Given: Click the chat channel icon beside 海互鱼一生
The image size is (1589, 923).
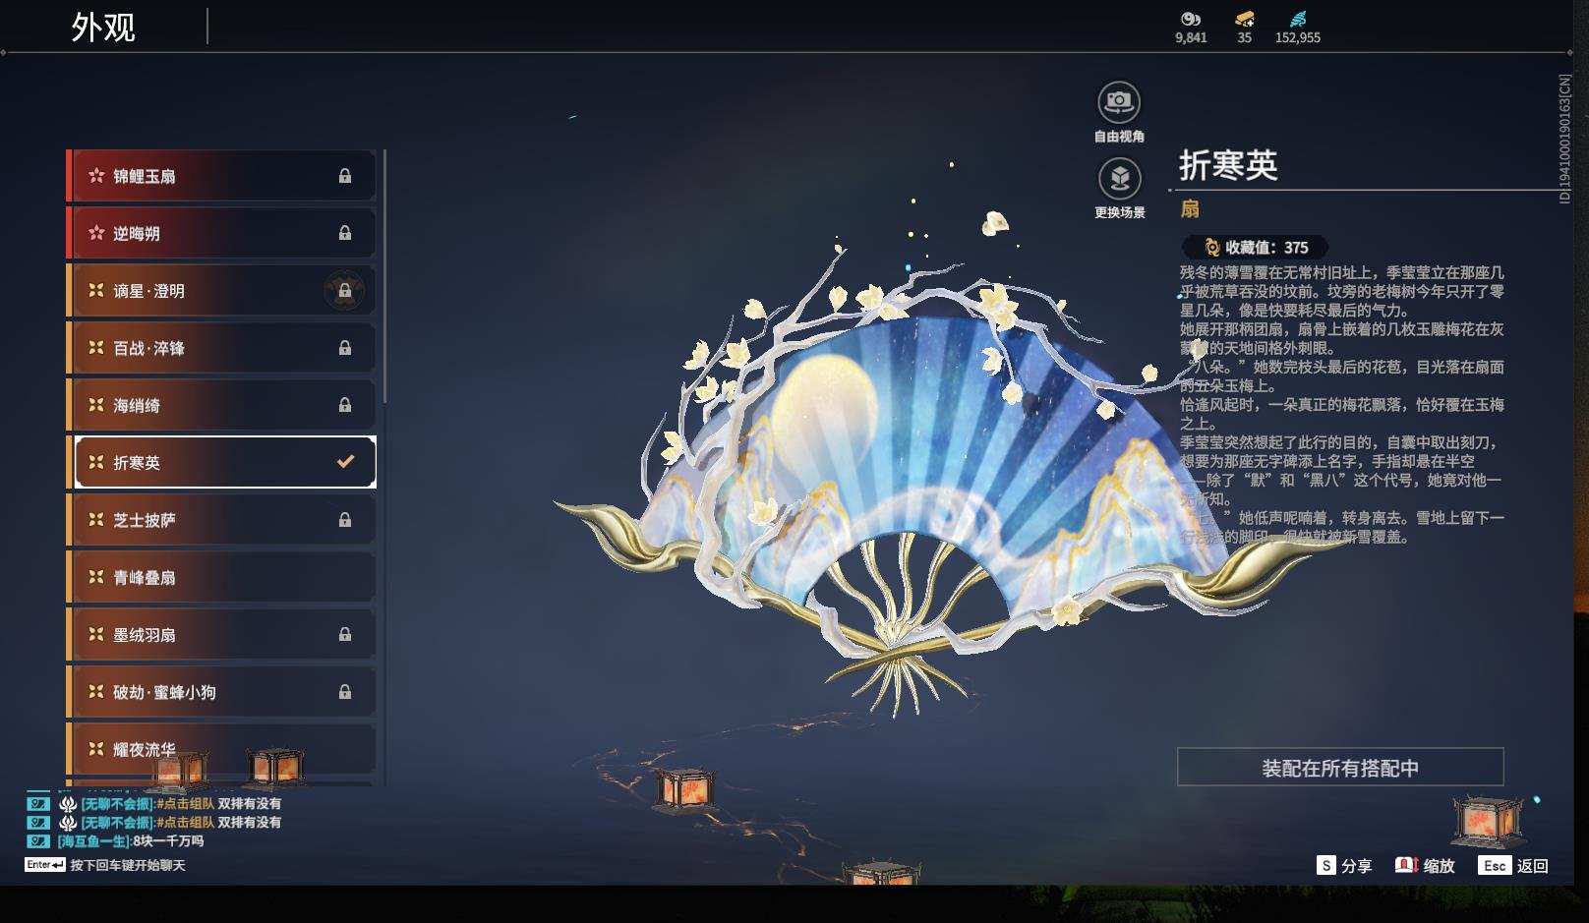Looking at the screenshot, I should [x=37, y=841].
